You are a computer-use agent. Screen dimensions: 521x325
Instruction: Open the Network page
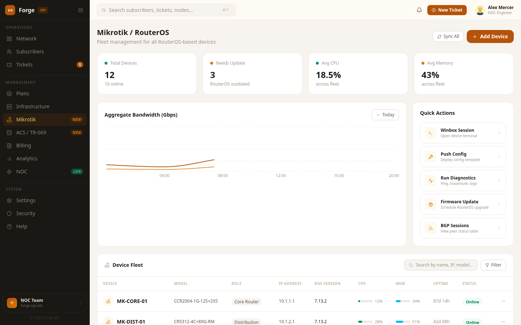click(x=45, y=39)
